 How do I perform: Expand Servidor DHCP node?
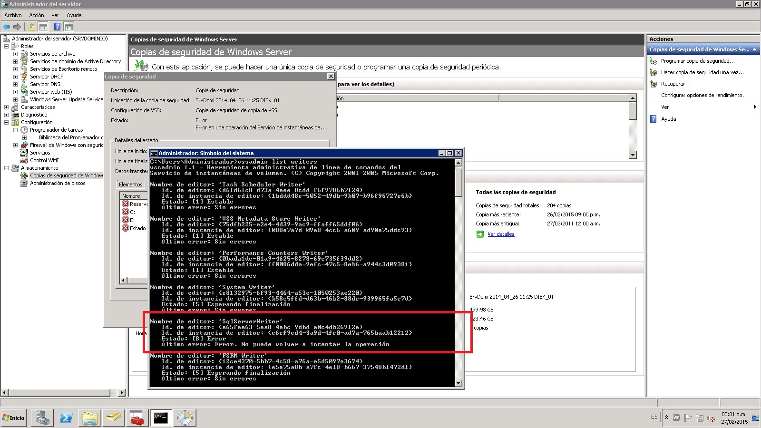pos(16,77)
